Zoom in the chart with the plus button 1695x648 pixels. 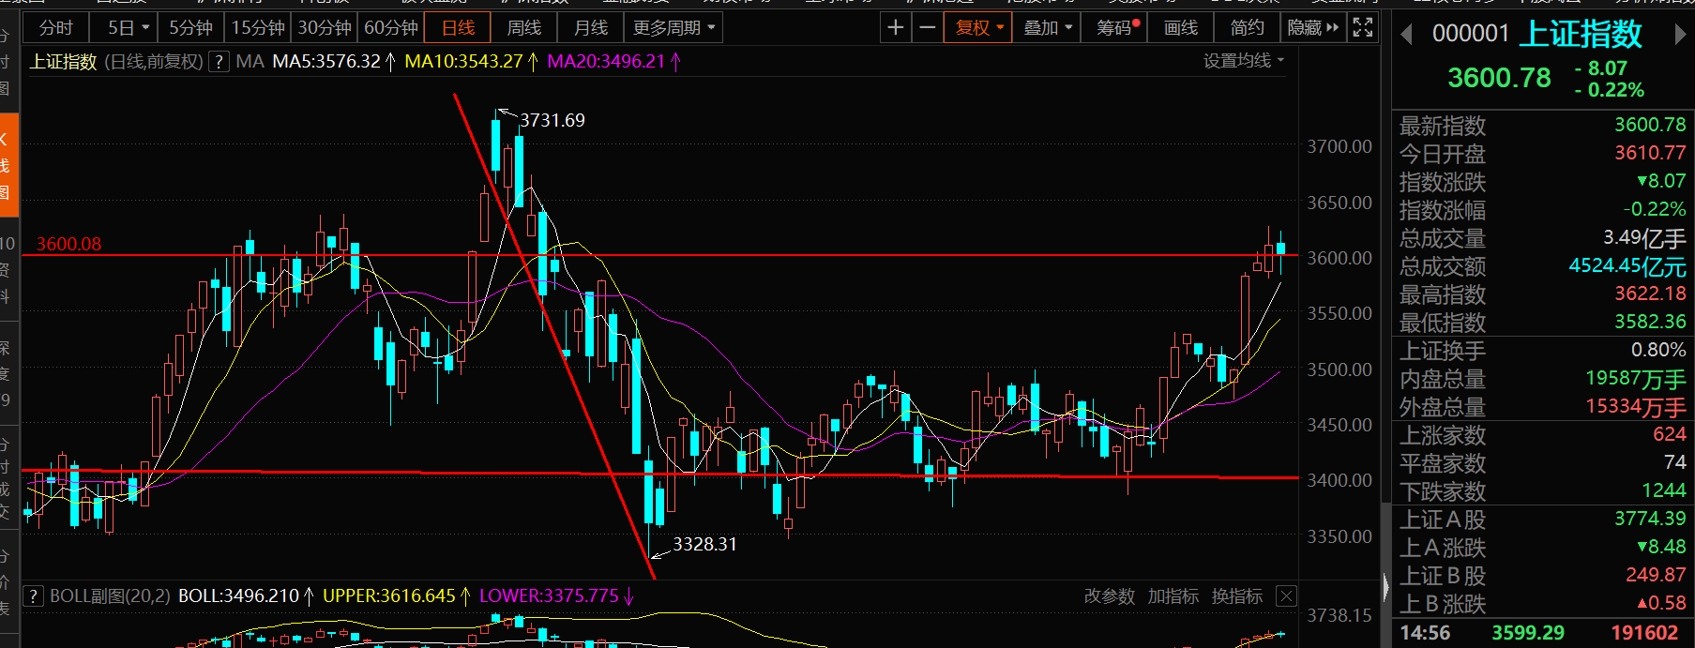click(x=896, y=28)
